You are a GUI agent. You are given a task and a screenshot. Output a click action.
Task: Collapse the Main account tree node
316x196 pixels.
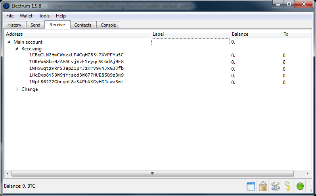coord(9,42)
